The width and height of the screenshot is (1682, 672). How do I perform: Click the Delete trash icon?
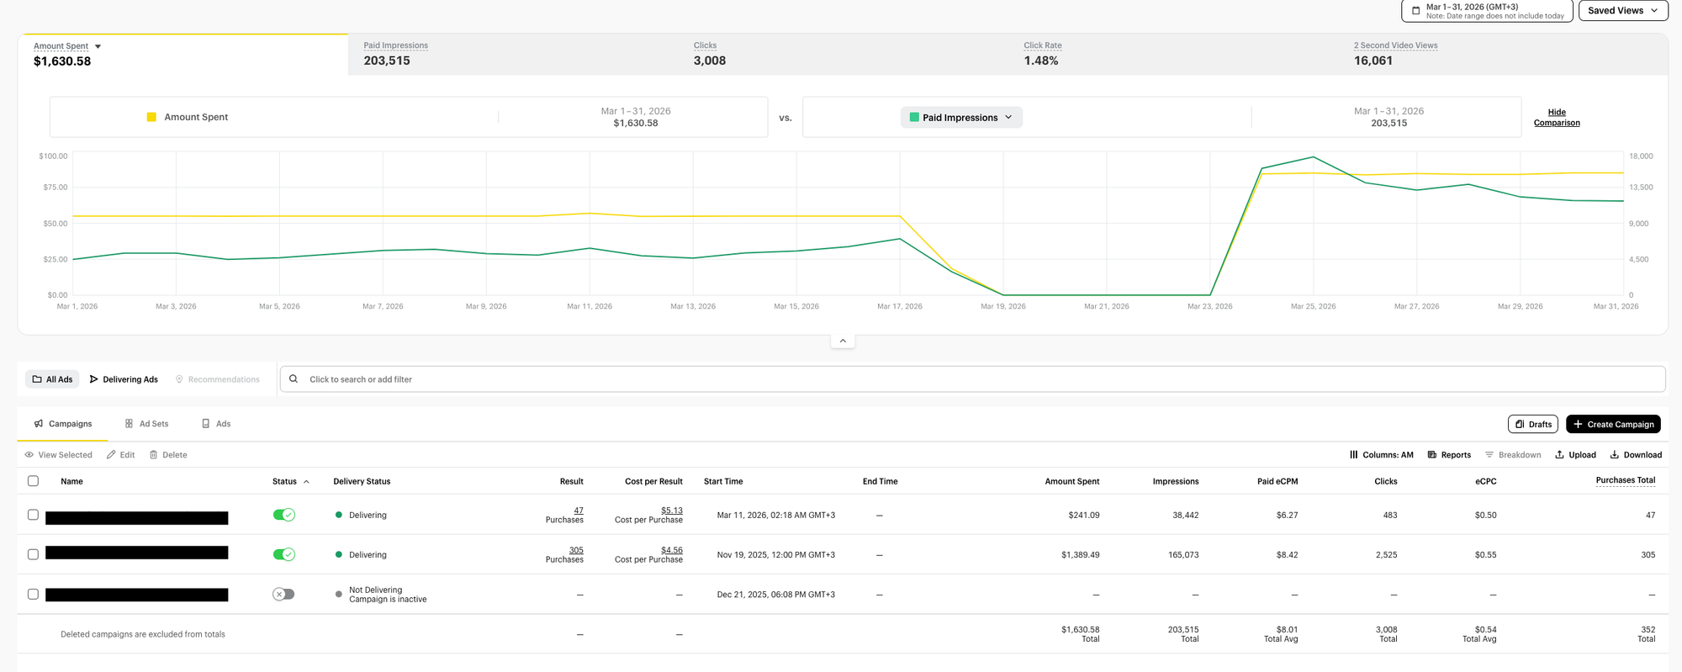point(153,455)
